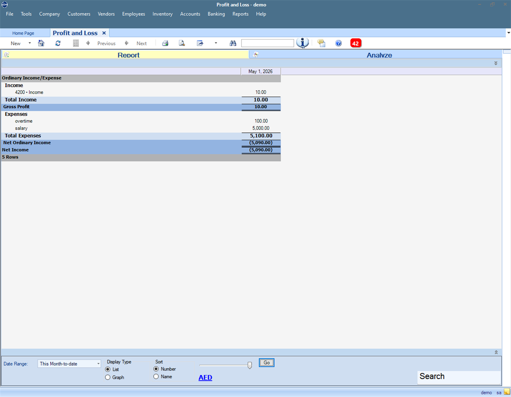Click the salary expense row
This screenshot has height=397, width=511.
point(141,128)
